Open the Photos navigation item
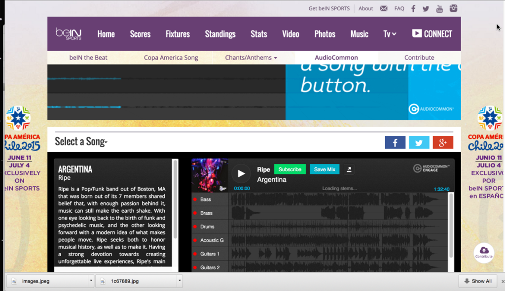 [x=325, y=34]
